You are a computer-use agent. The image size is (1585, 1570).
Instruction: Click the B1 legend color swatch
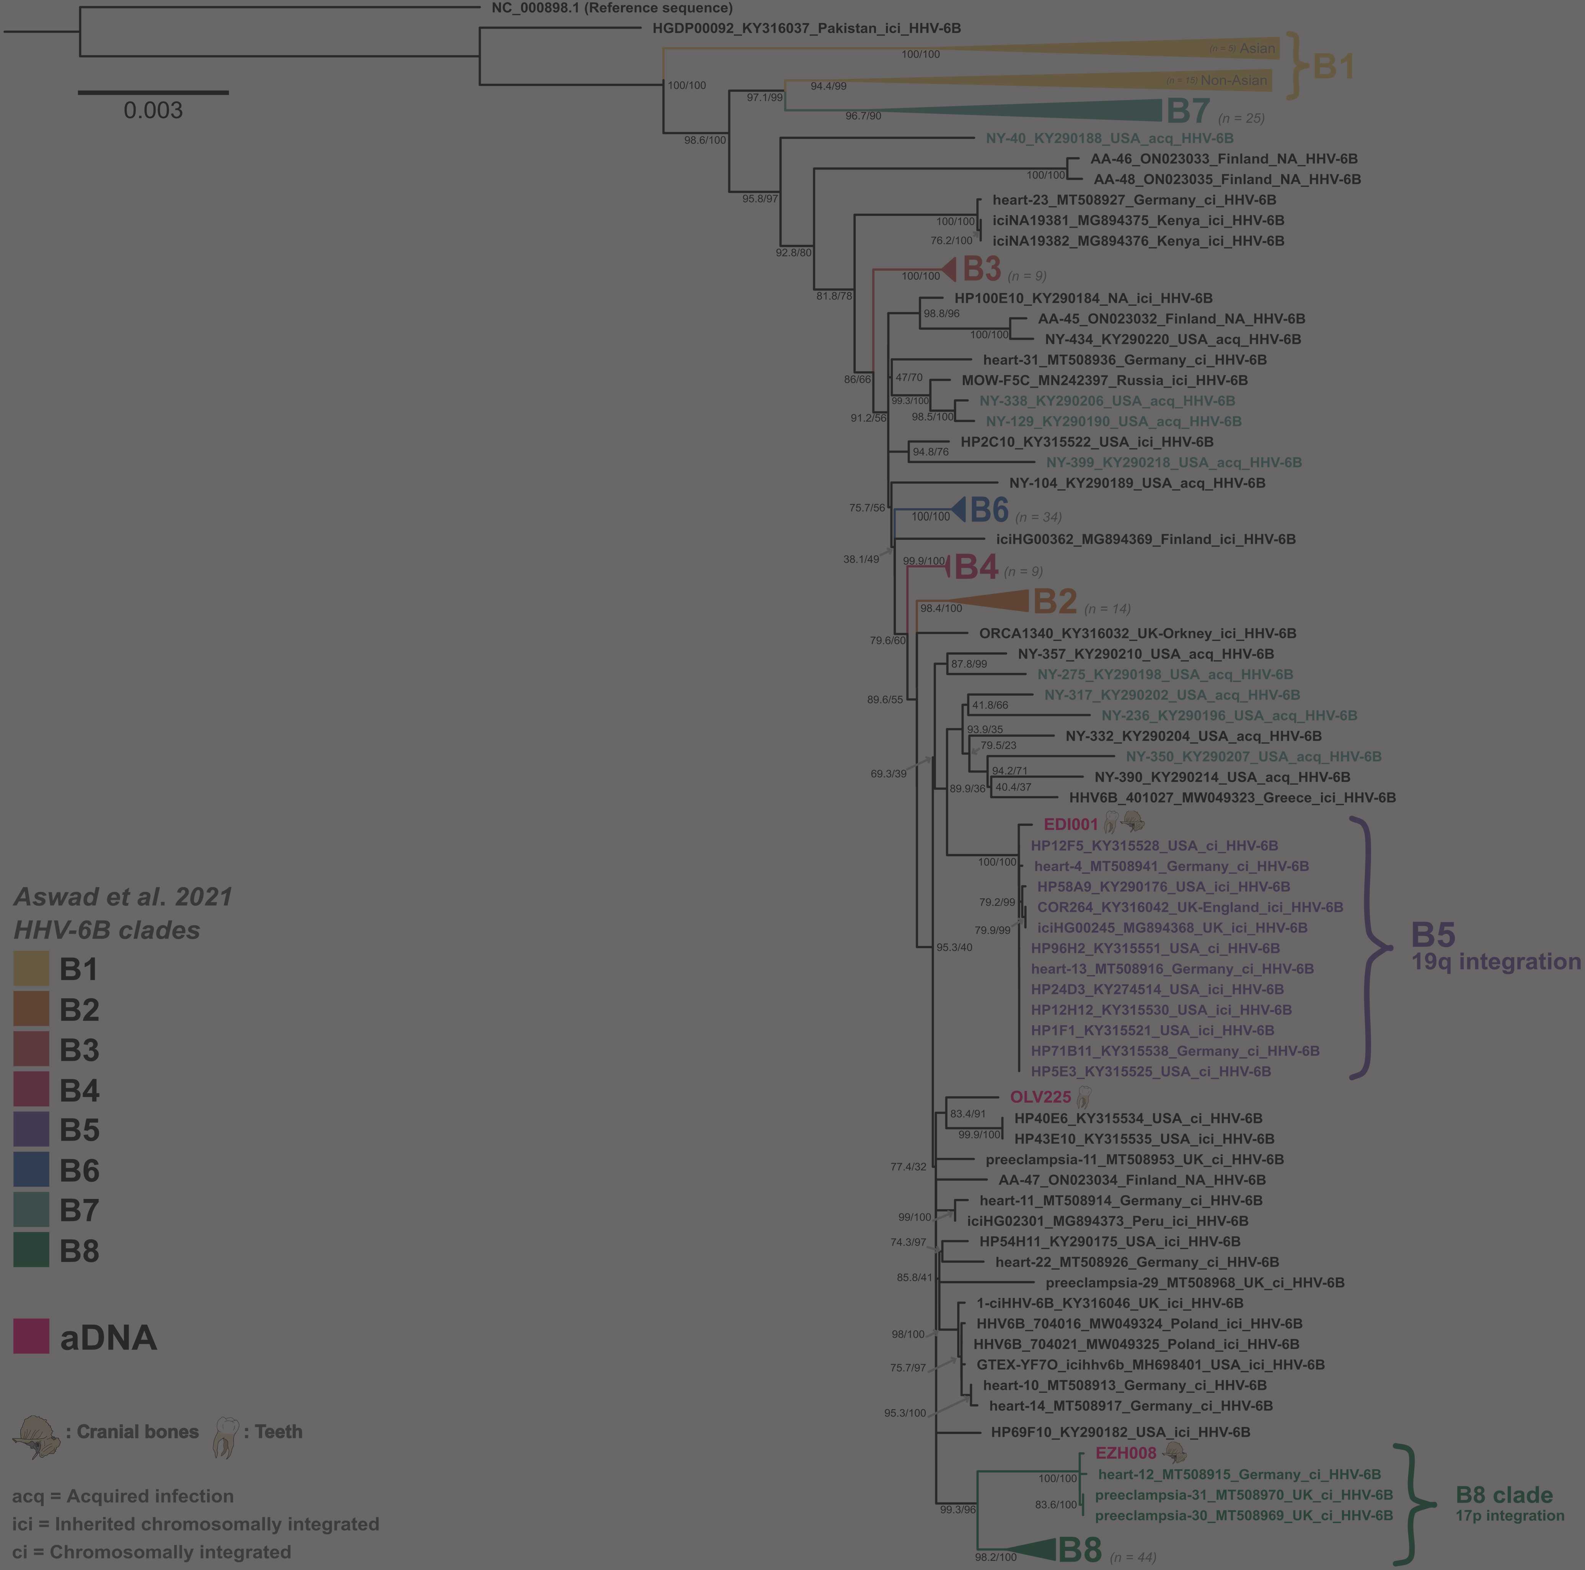(x=31, y=969)
